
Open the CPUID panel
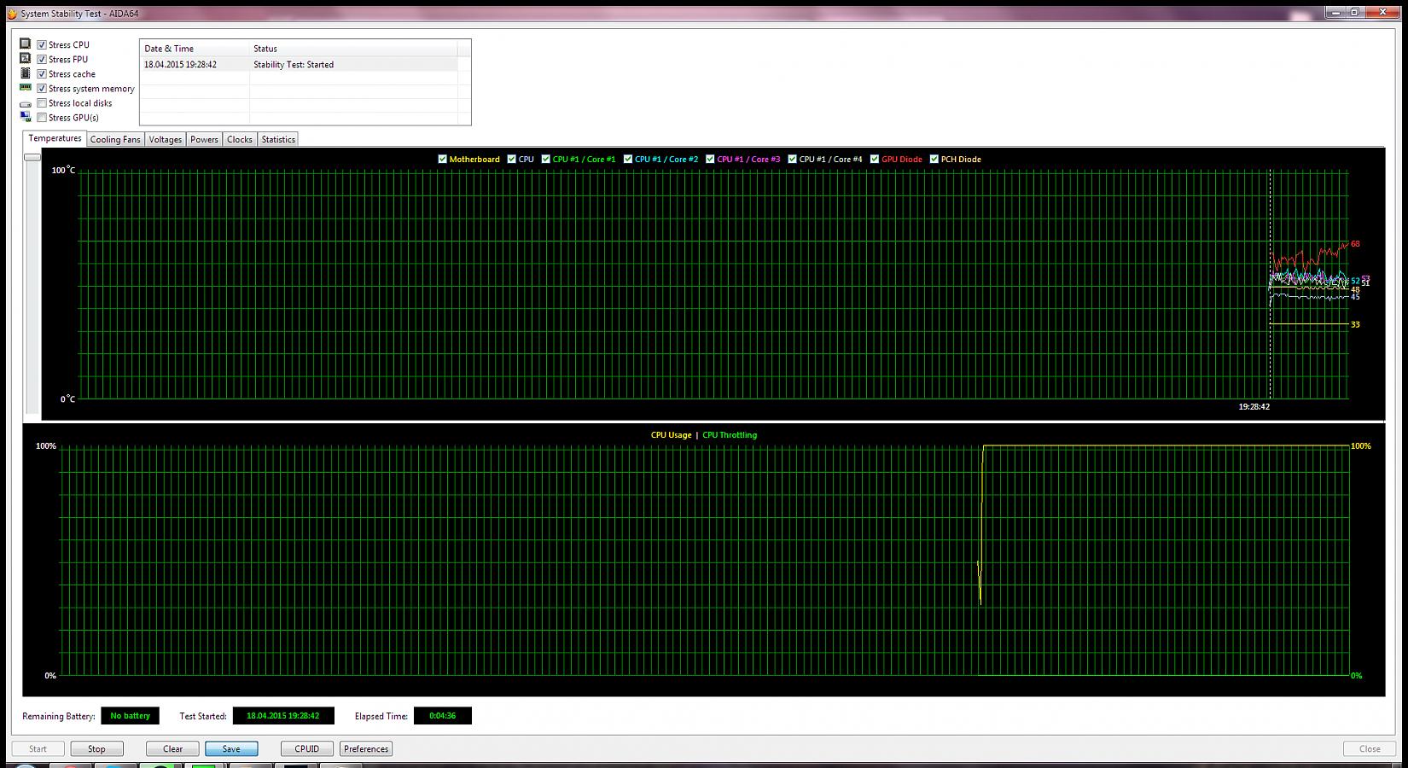[x=307, y=748]
